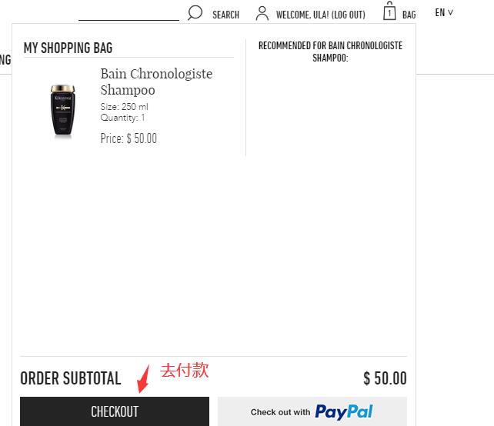Open the Bain Chronologiste Shampoo product link
Screen dimensions: 494x426
[x=156, y=82]
